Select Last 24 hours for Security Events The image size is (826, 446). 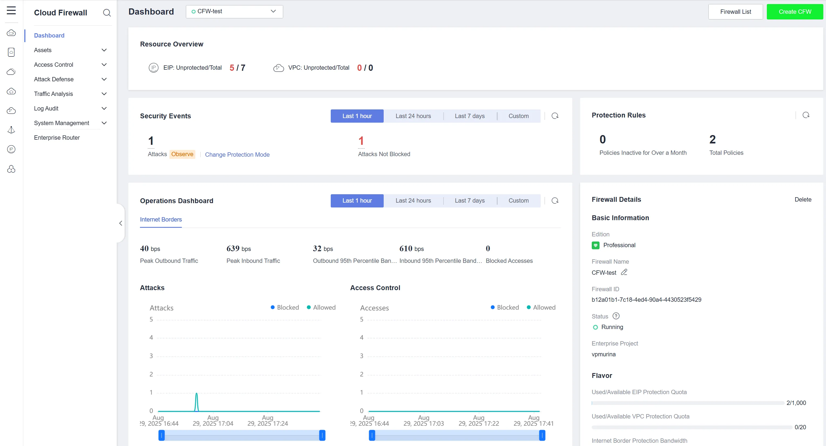tap(413, 116)
